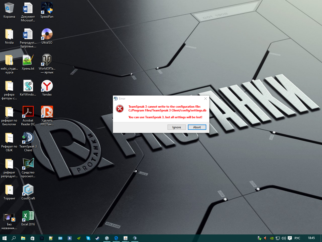Switch input language via РУС indicator
The image size is (322, 242).
point(297,238)
